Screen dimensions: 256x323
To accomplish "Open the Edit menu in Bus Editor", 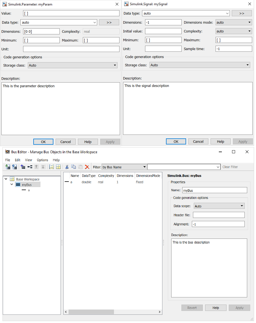I will 17,160.
